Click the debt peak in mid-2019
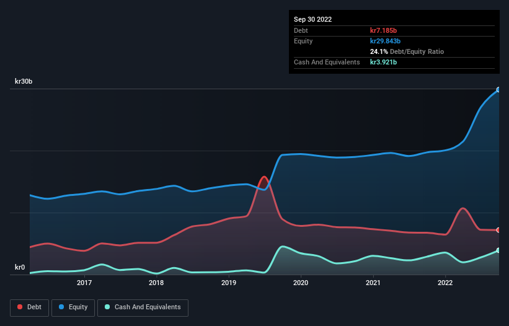Screen dimensions: 509x326 tap(264, 177)
